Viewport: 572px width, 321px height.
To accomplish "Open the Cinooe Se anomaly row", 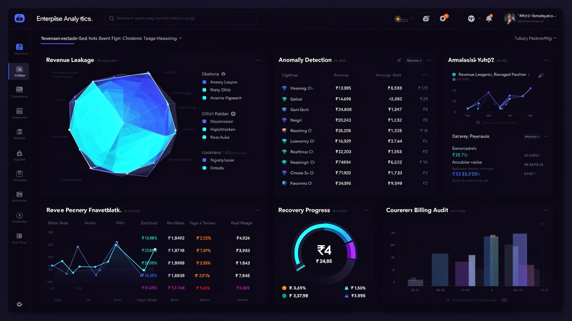I will click(355, 173).
